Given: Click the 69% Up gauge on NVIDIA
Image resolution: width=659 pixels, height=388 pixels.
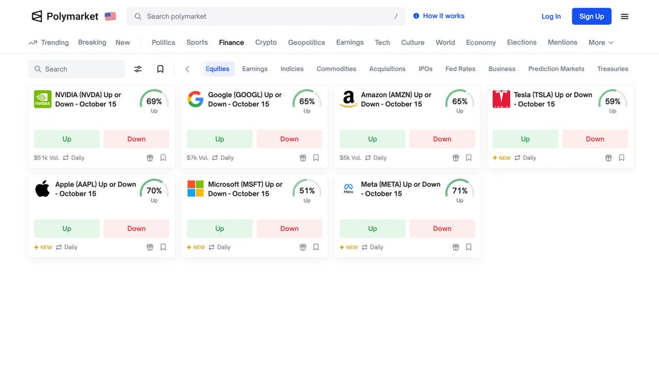Looking at the screenshot, I should [154, 102].
